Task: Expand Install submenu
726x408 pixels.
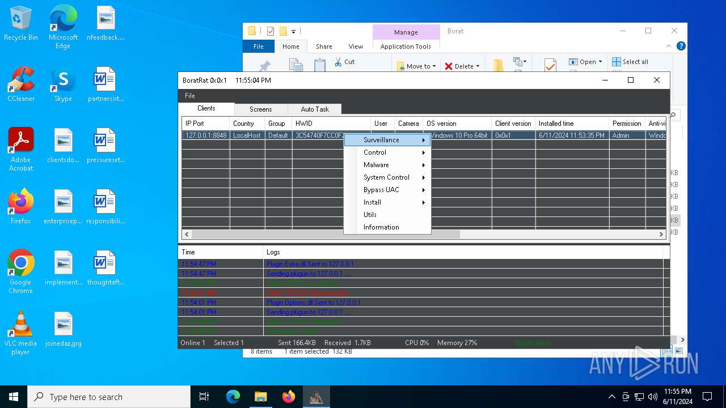Action: pos(387,202)
